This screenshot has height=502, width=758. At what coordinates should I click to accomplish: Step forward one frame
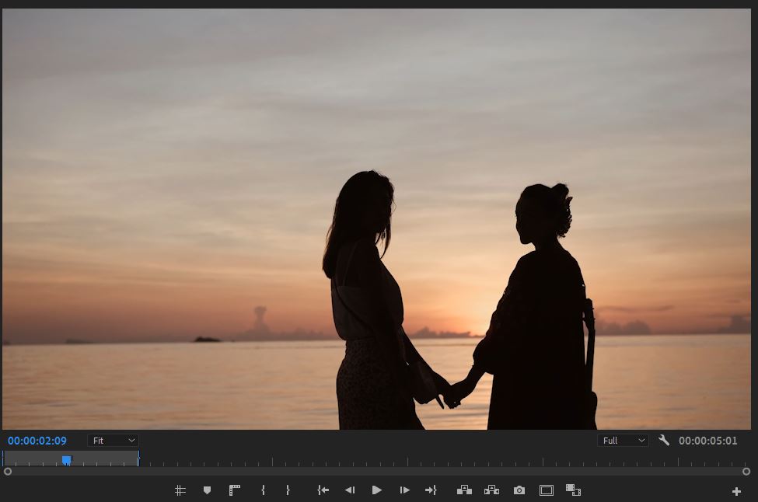point(404,490)
